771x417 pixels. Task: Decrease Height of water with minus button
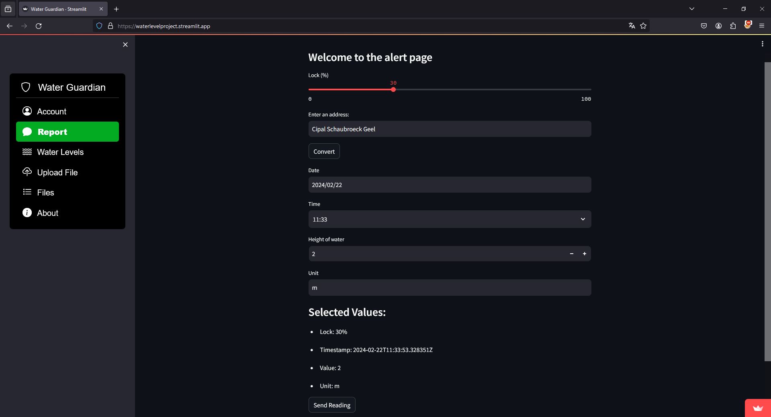571,254
